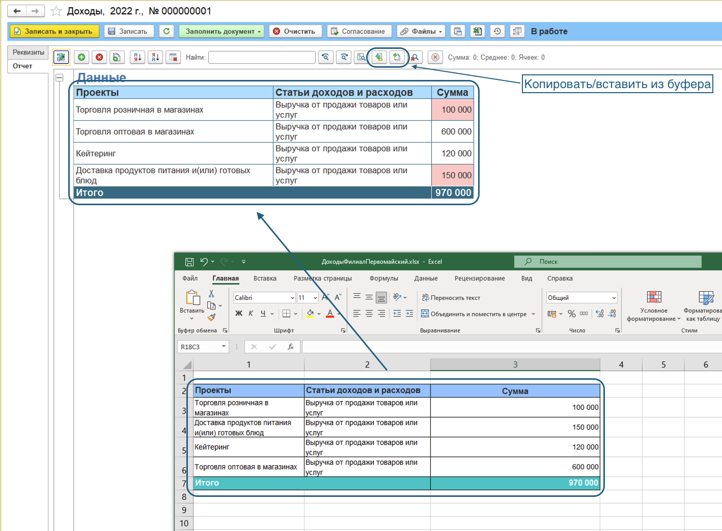The width and height of the screenshot is (722, 531).
Task: Open the Формулы tab in Excel
Action: coord(384,278)
